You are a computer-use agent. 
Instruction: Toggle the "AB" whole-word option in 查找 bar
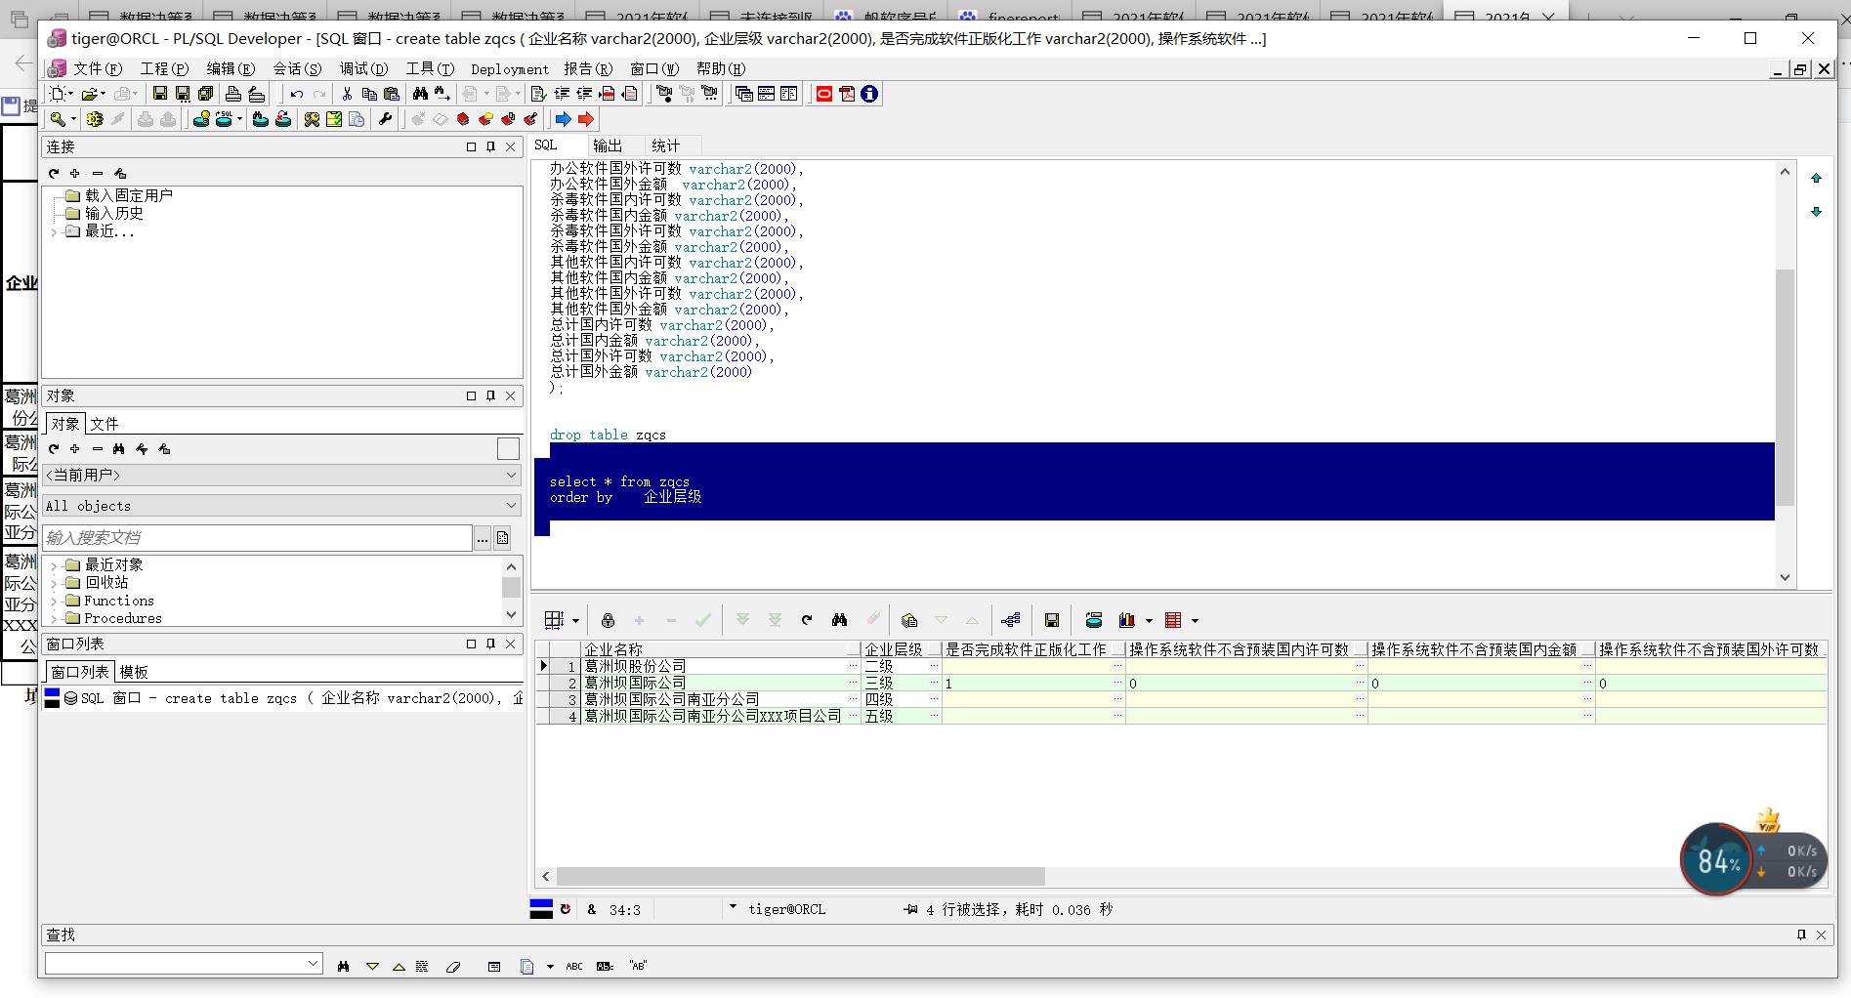pyautogui.click(x=638, y=966)
